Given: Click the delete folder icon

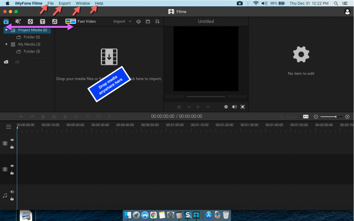Looking at the screenshot, I should coord(17,62).
